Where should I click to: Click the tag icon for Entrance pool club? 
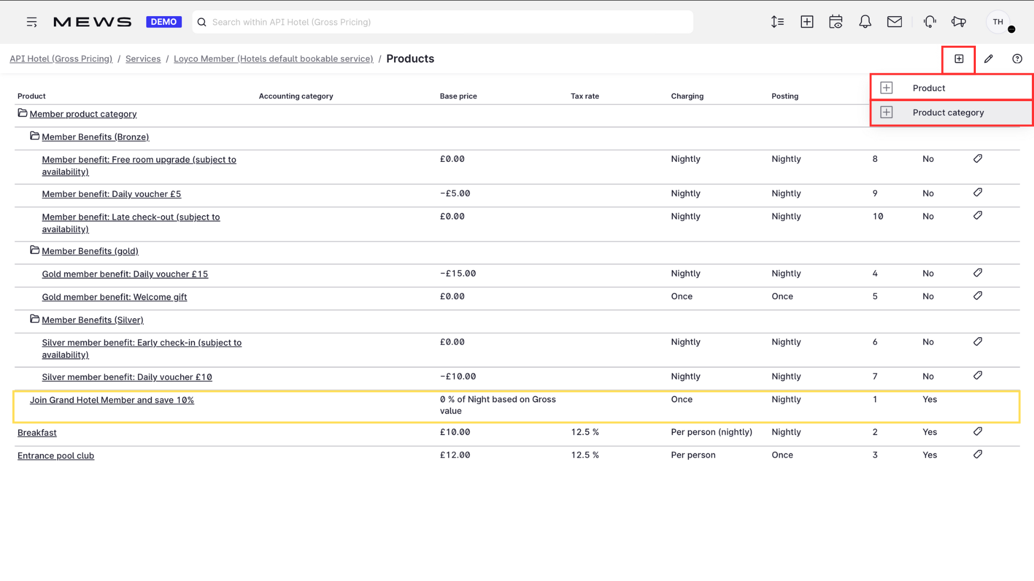click(978, 455)
